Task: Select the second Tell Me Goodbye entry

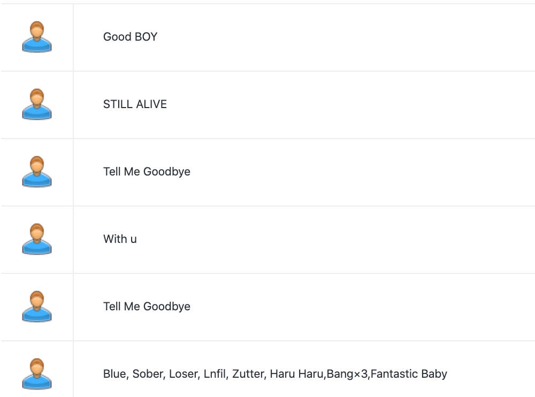Action: (x=147, y=307)
